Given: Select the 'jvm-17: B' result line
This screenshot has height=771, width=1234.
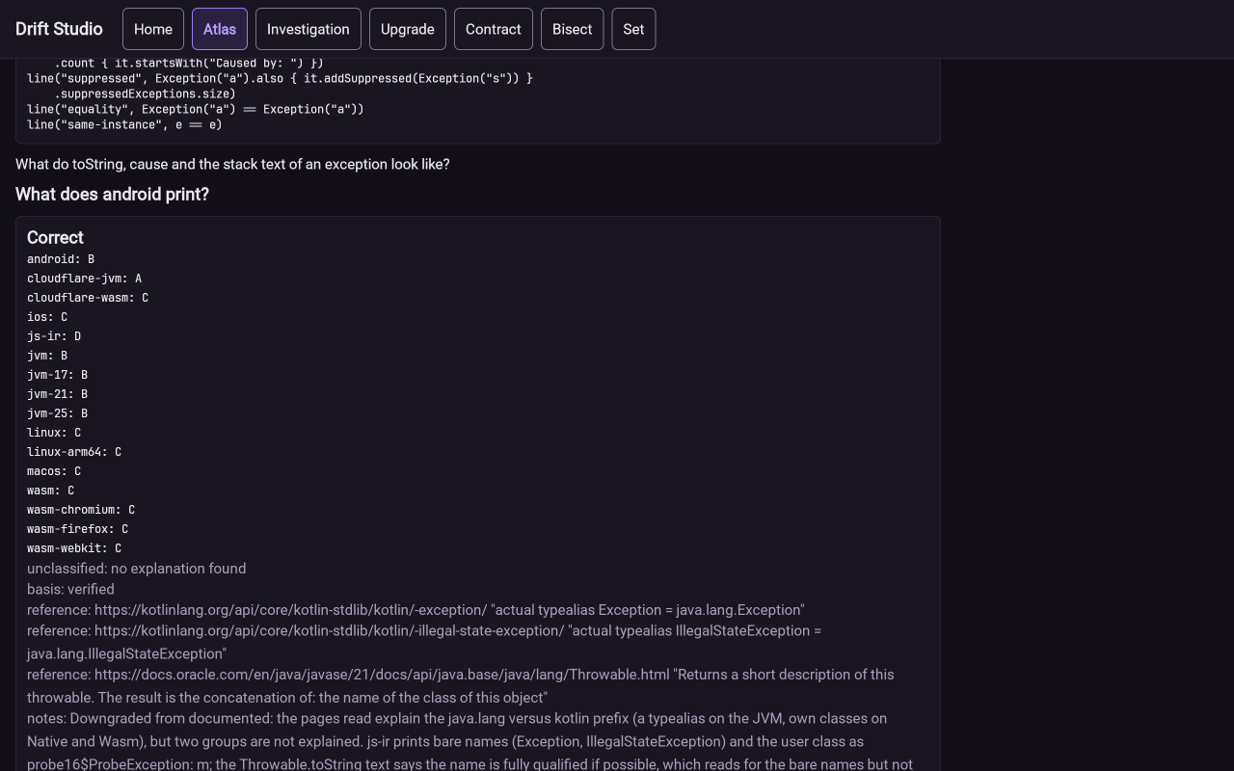Looking at the screenshot, I should (57, 375).
